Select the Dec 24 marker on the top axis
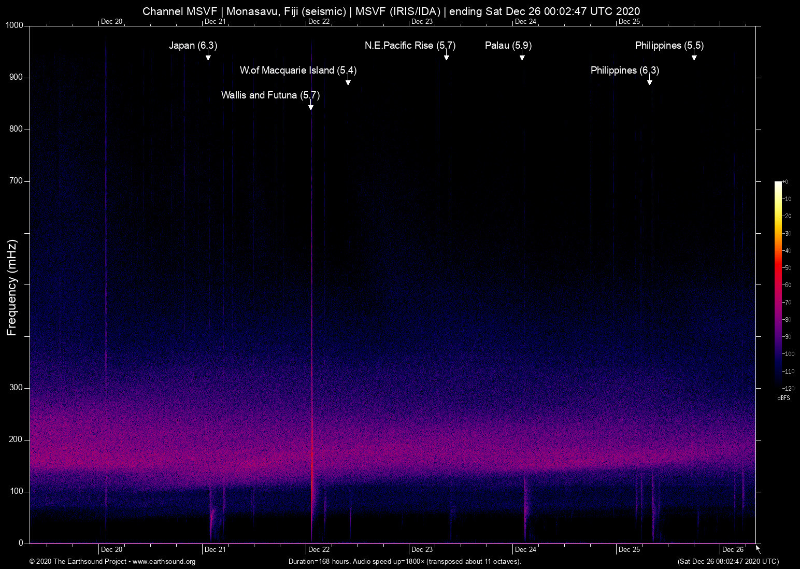This screenshot has height=569, width=800. (525, 21)
